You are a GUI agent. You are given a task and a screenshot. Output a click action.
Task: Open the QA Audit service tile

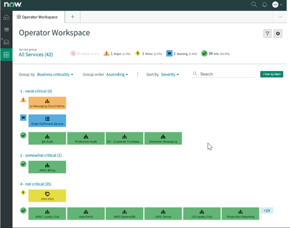click(x=47, y=138)
